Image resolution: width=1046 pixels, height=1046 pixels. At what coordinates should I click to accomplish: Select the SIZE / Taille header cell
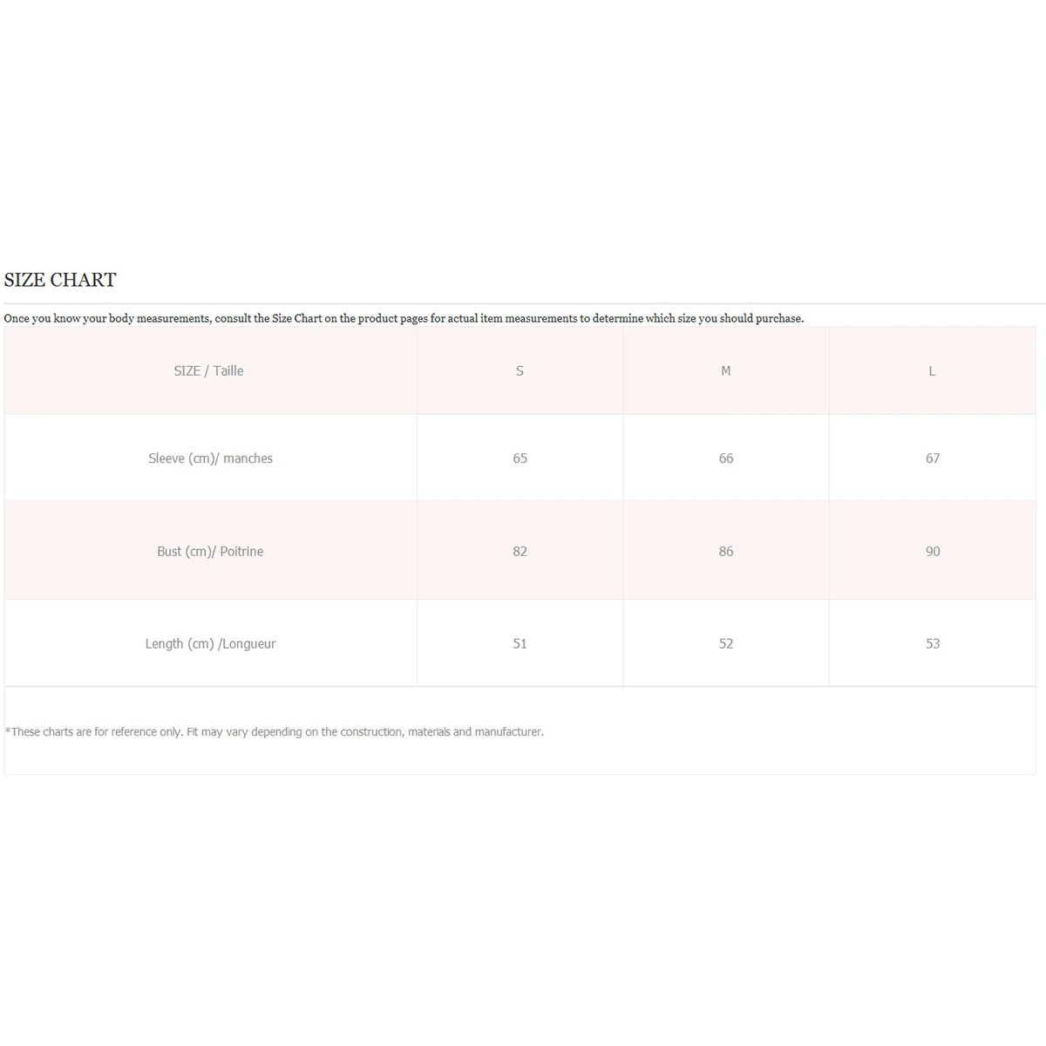pos(208,370)
